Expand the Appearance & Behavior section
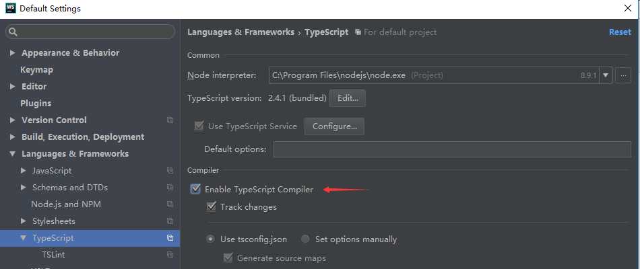640x269 pixels. coord(13,53)
